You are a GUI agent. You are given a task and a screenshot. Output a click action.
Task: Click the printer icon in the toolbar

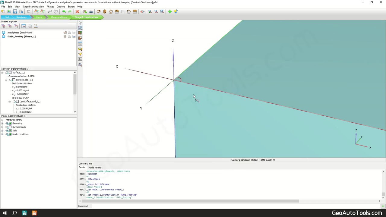pos(91,11)
